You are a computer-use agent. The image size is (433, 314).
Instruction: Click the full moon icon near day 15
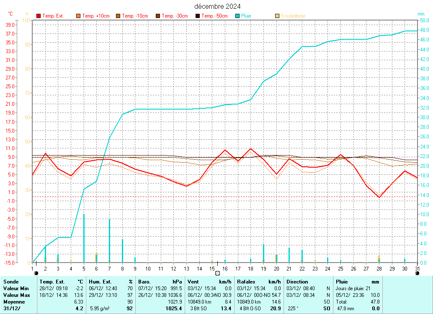[x=217, y=273]
